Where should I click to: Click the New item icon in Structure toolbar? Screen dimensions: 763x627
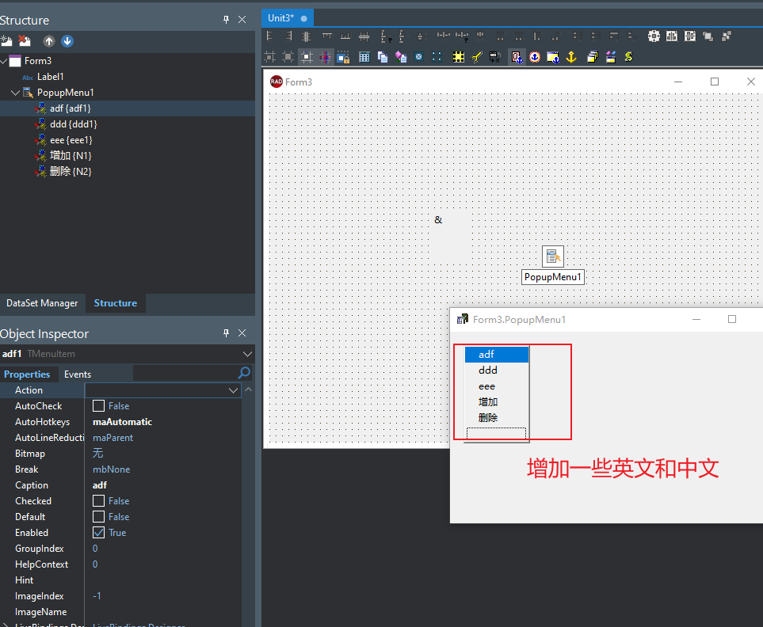(6, 41)
